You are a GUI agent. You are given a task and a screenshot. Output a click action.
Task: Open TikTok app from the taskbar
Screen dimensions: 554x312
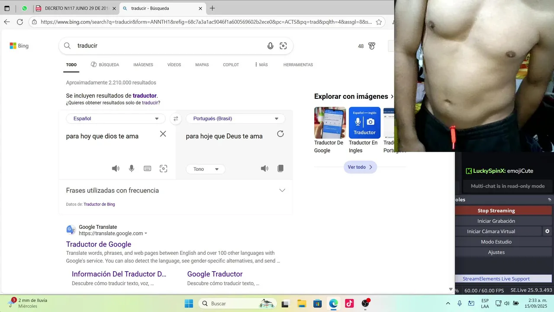[x=349, y=303]
